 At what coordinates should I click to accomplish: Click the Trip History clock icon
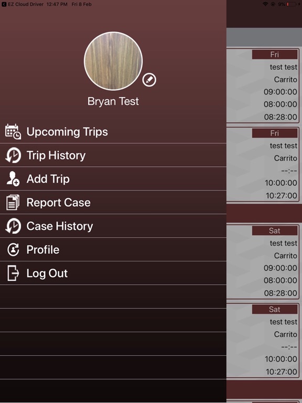click(x=13, y=155)
